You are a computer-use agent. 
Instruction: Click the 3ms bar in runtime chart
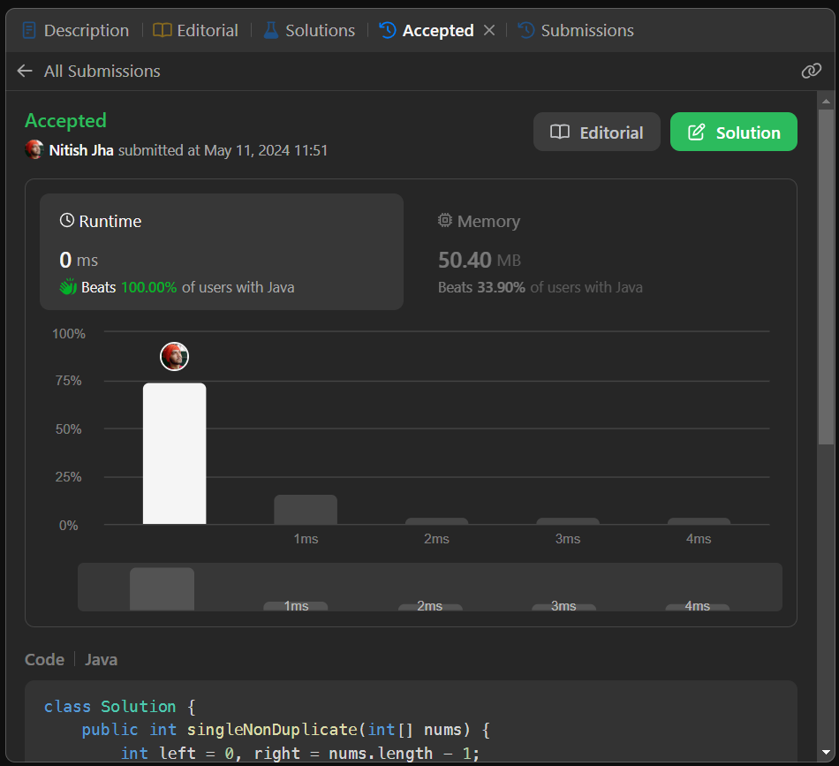pos(568,521)
